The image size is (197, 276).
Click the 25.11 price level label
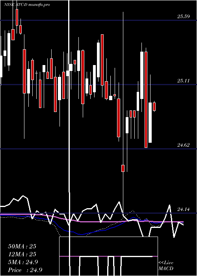pyautogui.click(x=183, y=81)
